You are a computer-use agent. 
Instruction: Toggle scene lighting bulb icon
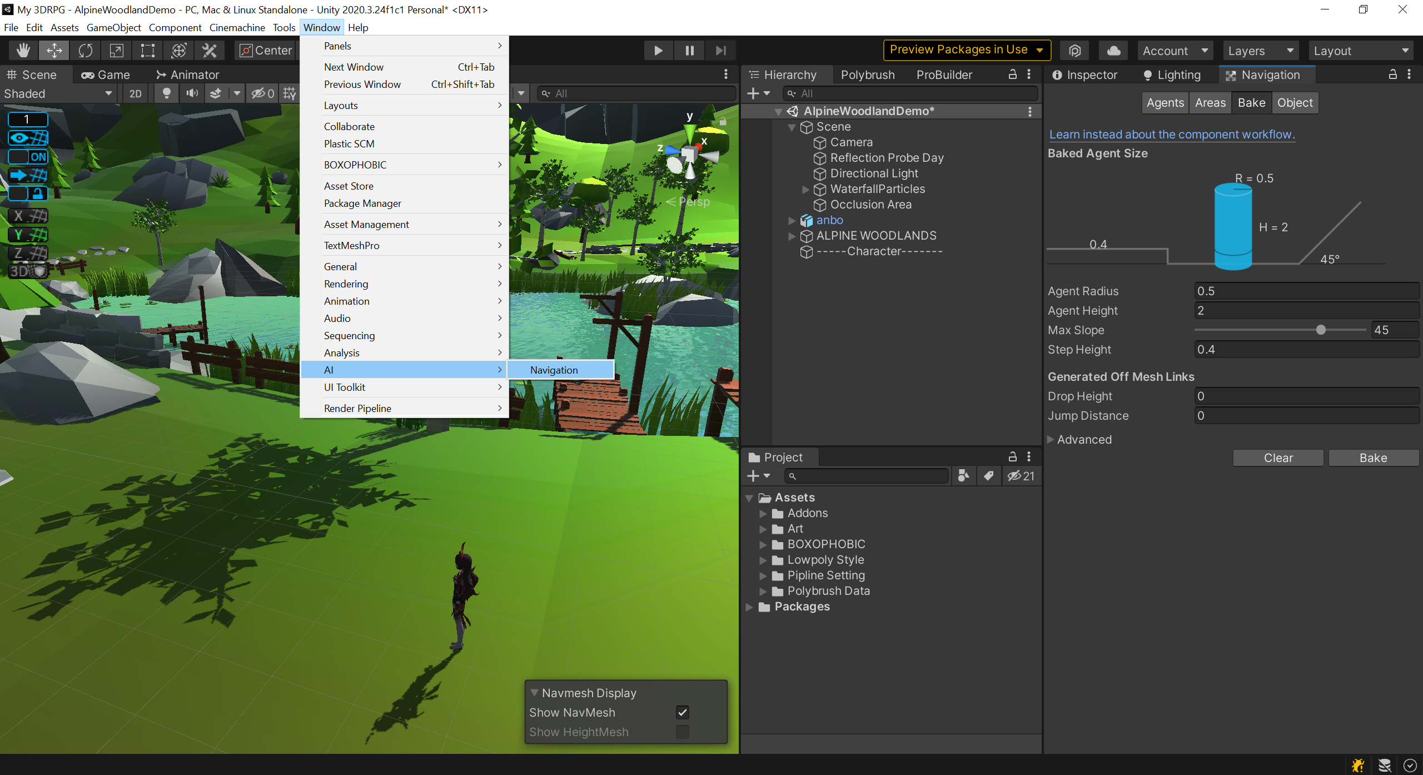[166, 93]
